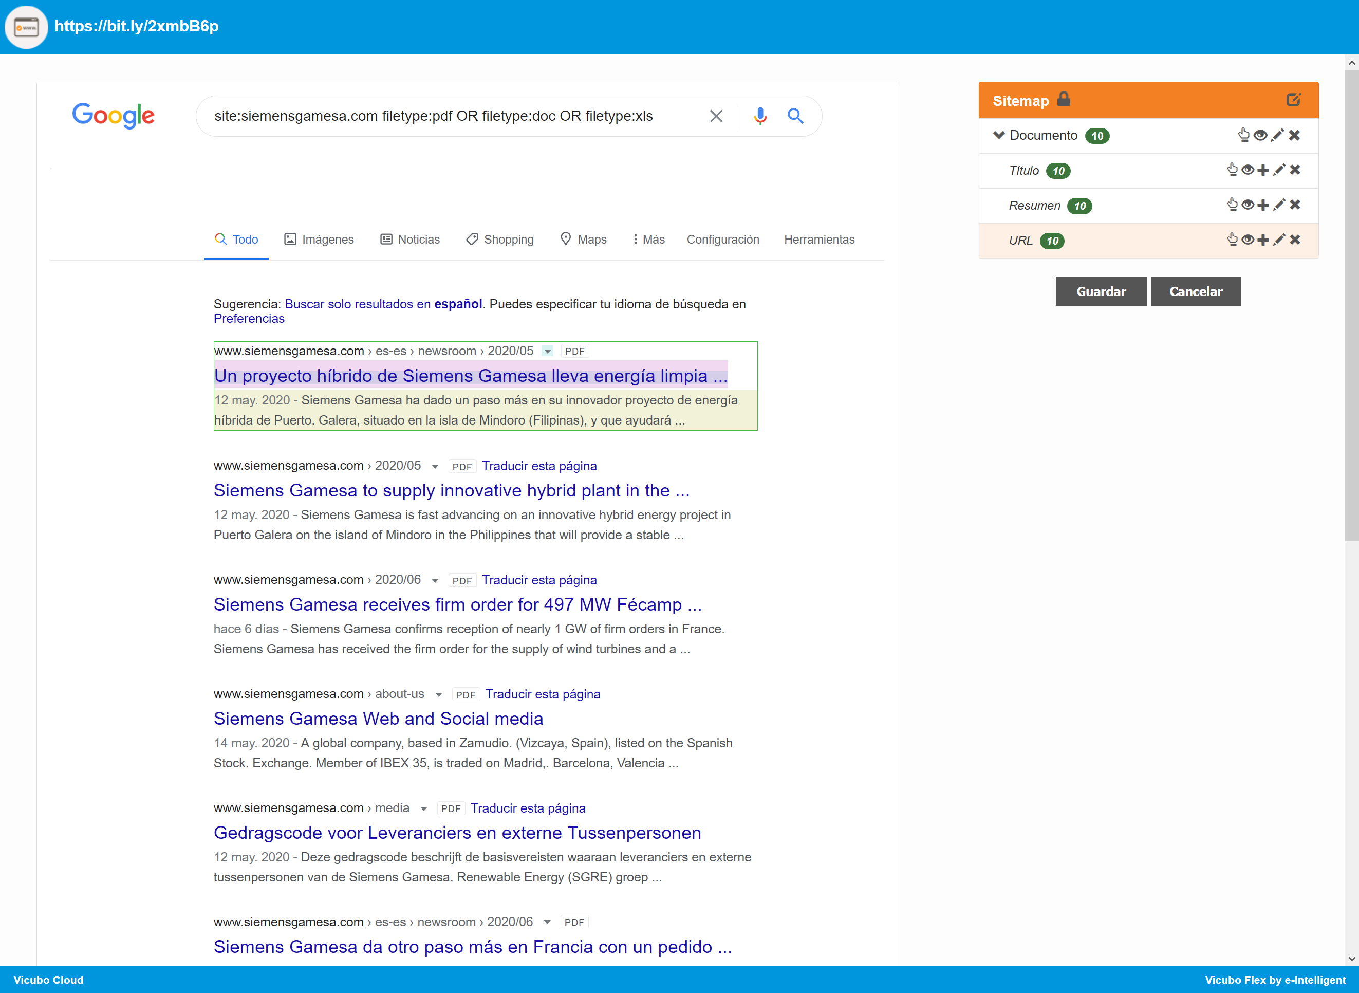This screenshot has width=1359, height=993.
Task: Open Herramientas search tools
Action: click(x=819, y=239)
